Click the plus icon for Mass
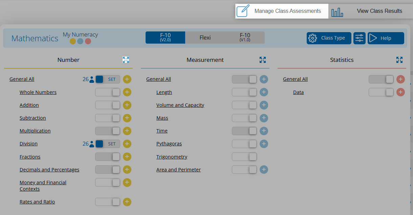Image resolution: width=413 pixels, height=215 pixels. (x=264, y=118)
